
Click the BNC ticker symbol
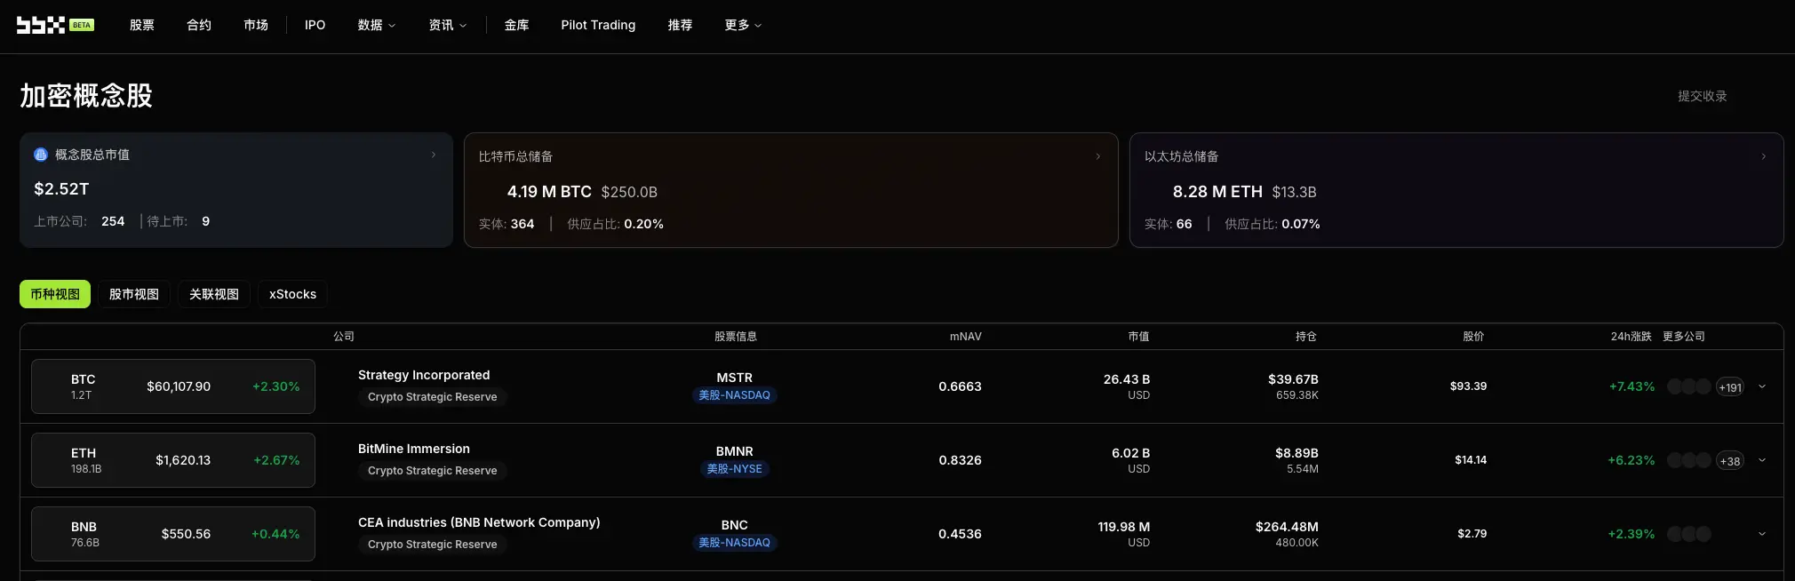(735, 525)
